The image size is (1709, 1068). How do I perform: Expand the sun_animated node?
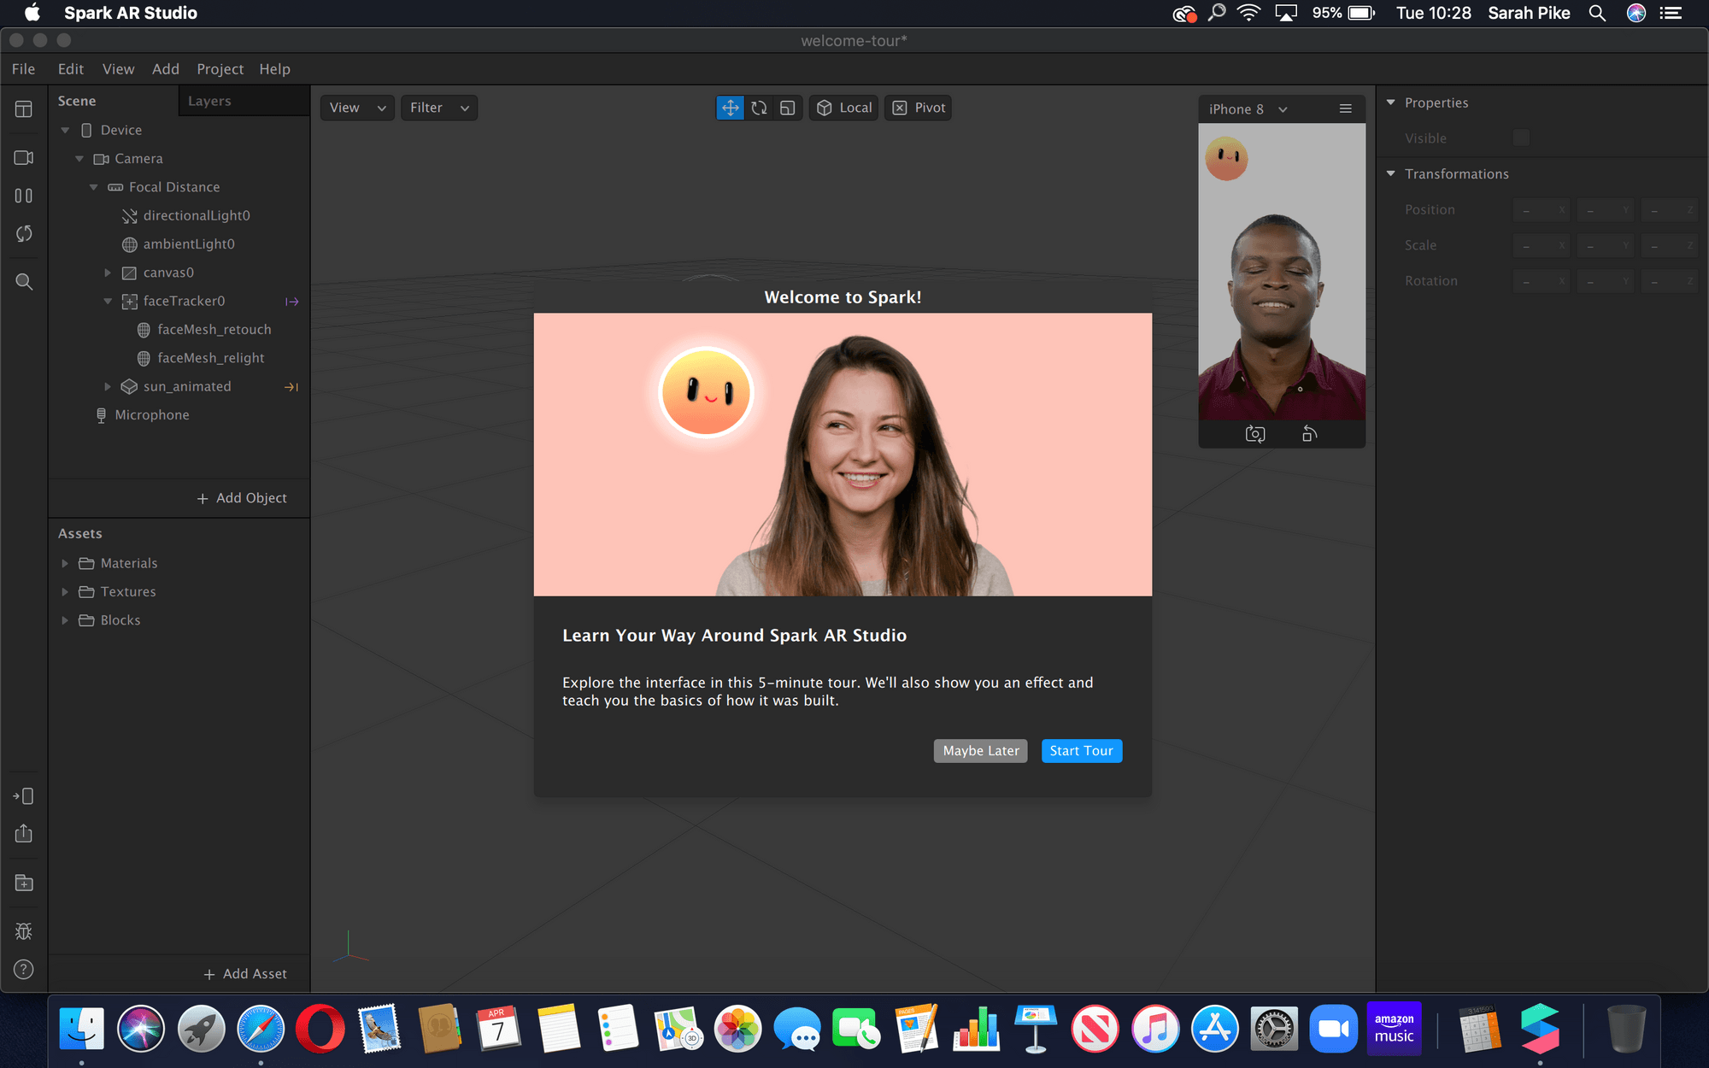tap(108, 386)
